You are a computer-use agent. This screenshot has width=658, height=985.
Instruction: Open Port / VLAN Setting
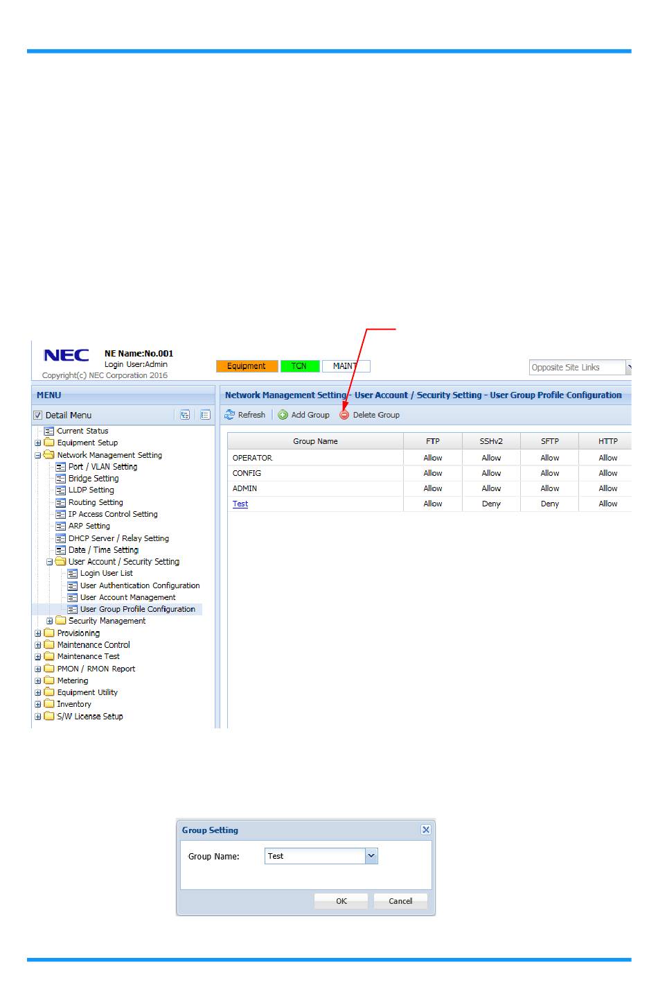point(103,467)
